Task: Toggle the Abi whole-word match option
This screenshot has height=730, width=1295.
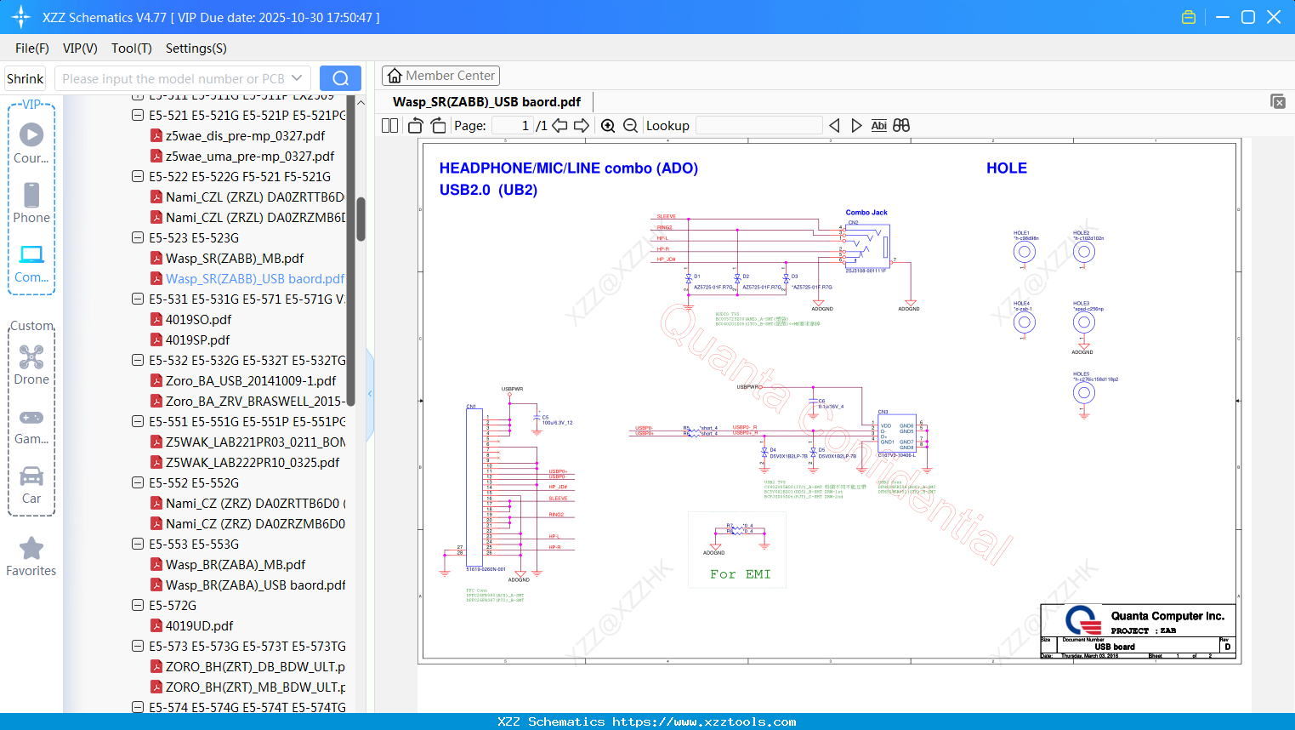Action: (878, 126)
